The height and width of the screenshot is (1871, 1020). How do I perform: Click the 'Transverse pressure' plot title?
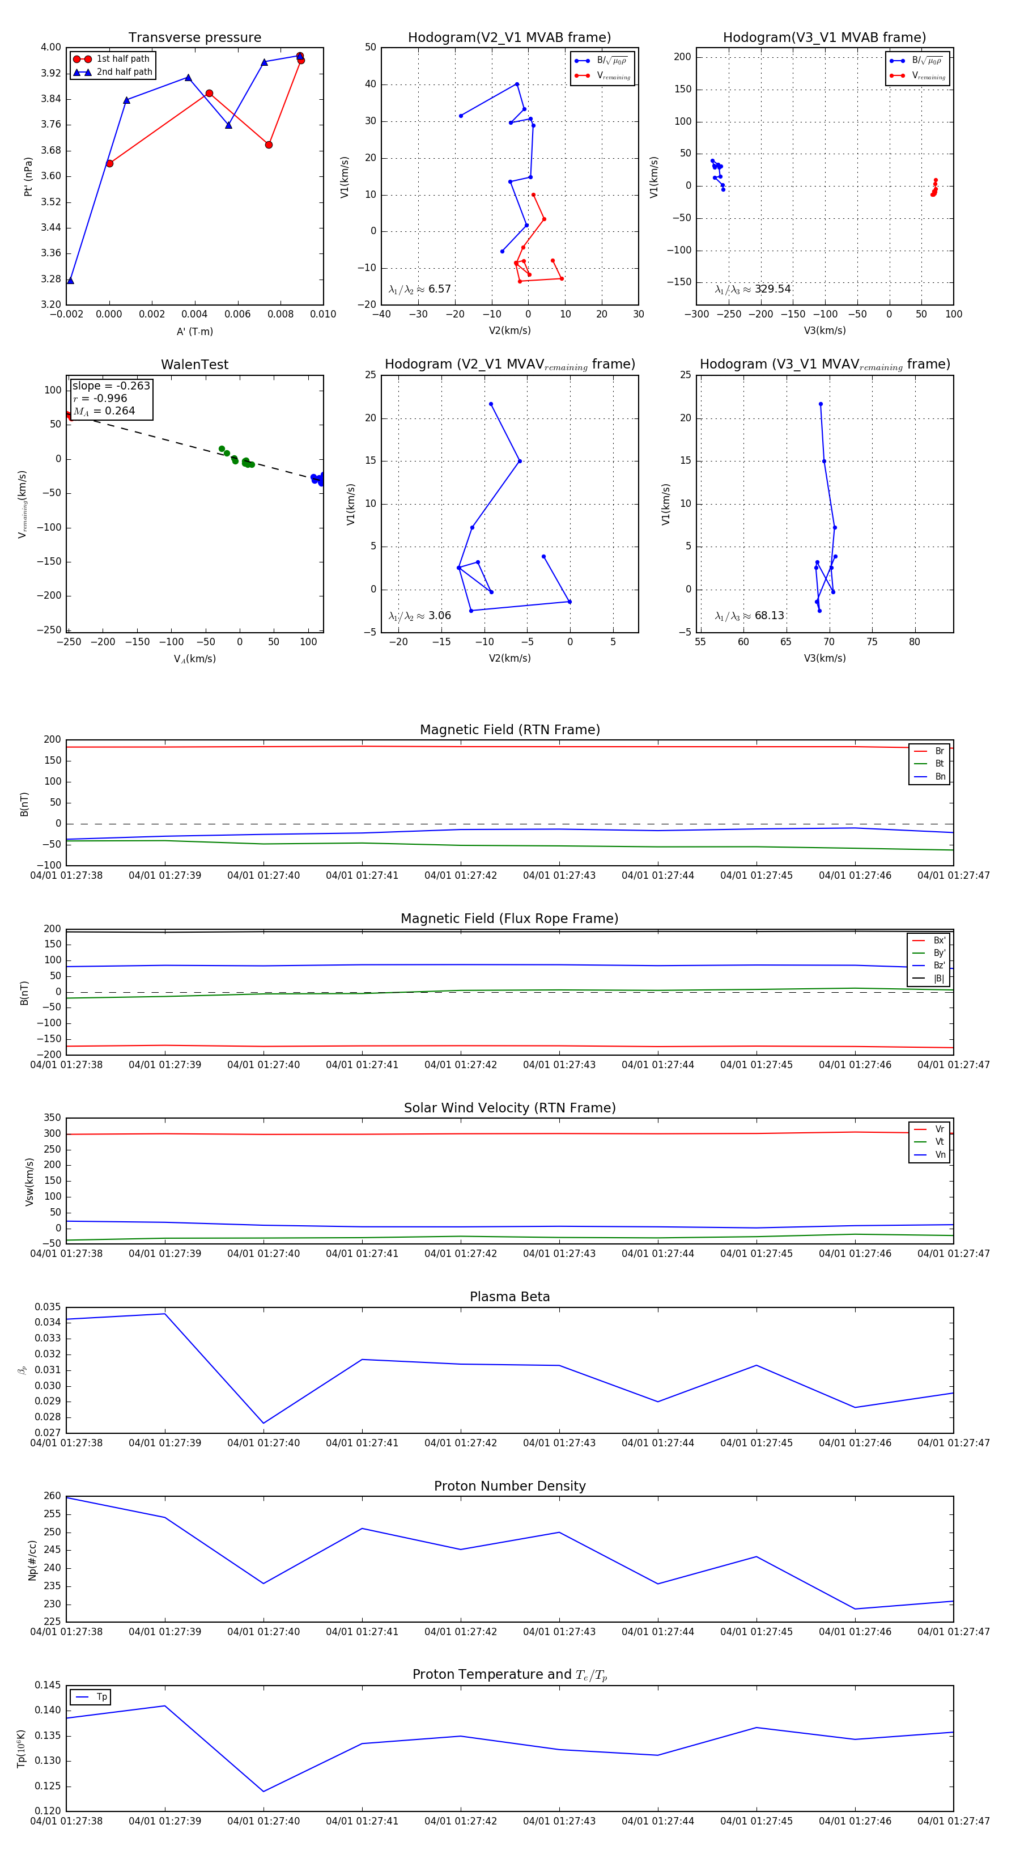click(194, 38)
